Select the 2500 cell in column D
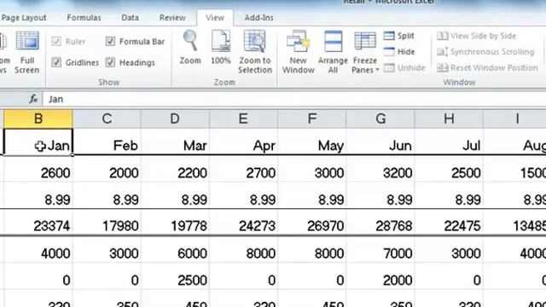This screenshot has height=307, width=546. pyautogui.click(x=175, y=276)
